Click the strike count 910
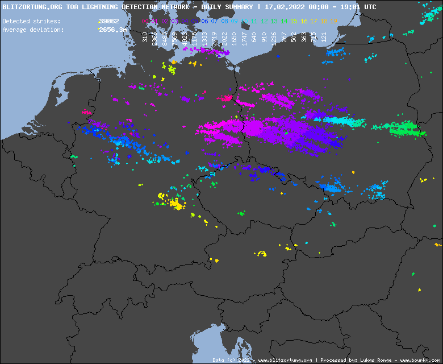The image size is (443, 364). (x=264, y=38)
